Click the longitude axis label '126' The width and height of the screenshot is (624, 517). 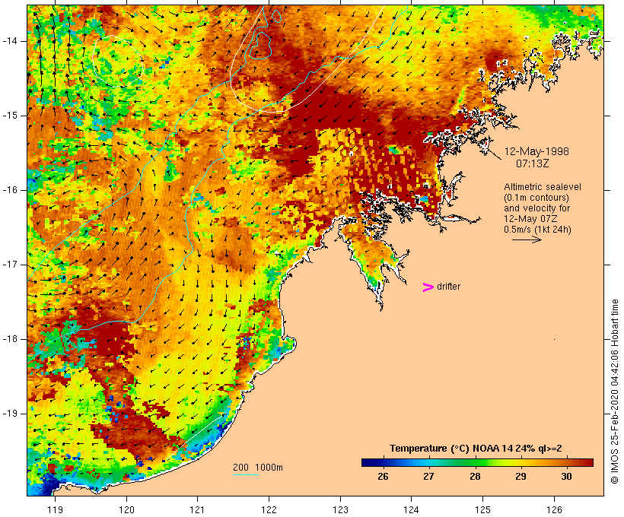[554, 509]
